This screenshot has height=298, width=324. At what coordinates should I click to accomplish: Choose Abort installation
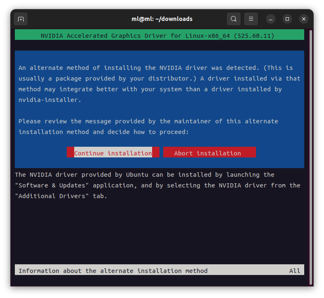209,152
